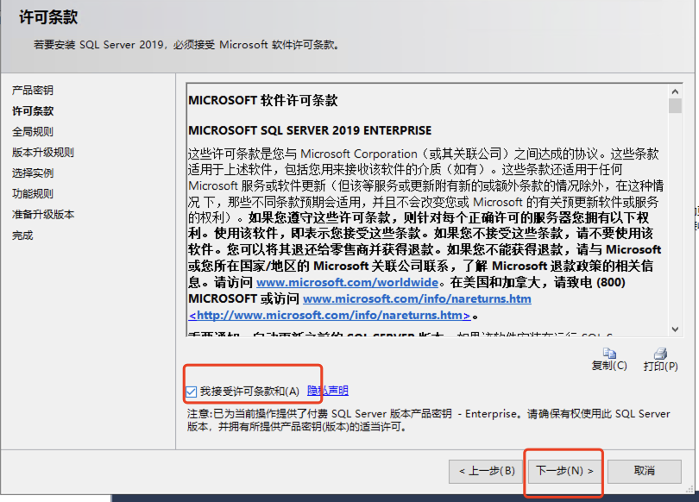Image resolution: width=699 pixels, height=502 pixels.
Task: Select 全局规则 step in the sidebar
Action: point(33,132)
